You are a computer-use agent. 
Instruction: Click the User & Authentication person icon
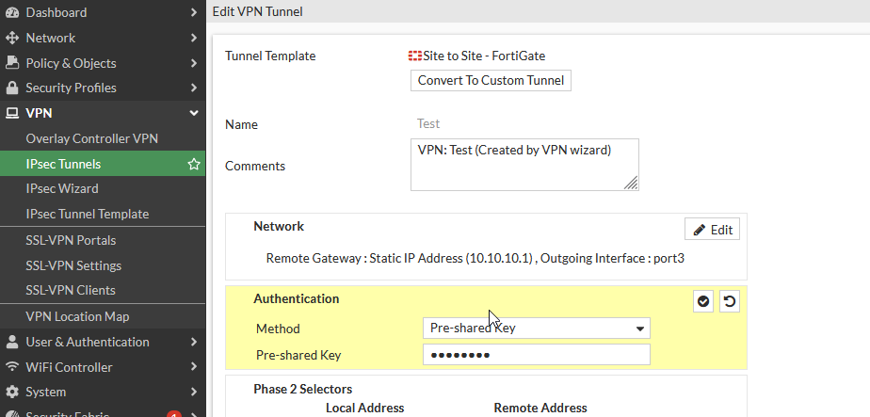tap(12, 342)
